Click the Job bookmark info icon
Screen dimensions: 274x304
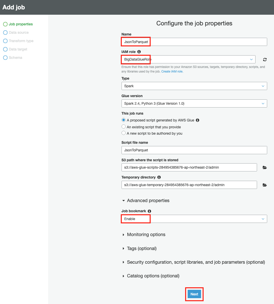coord(149,211)
